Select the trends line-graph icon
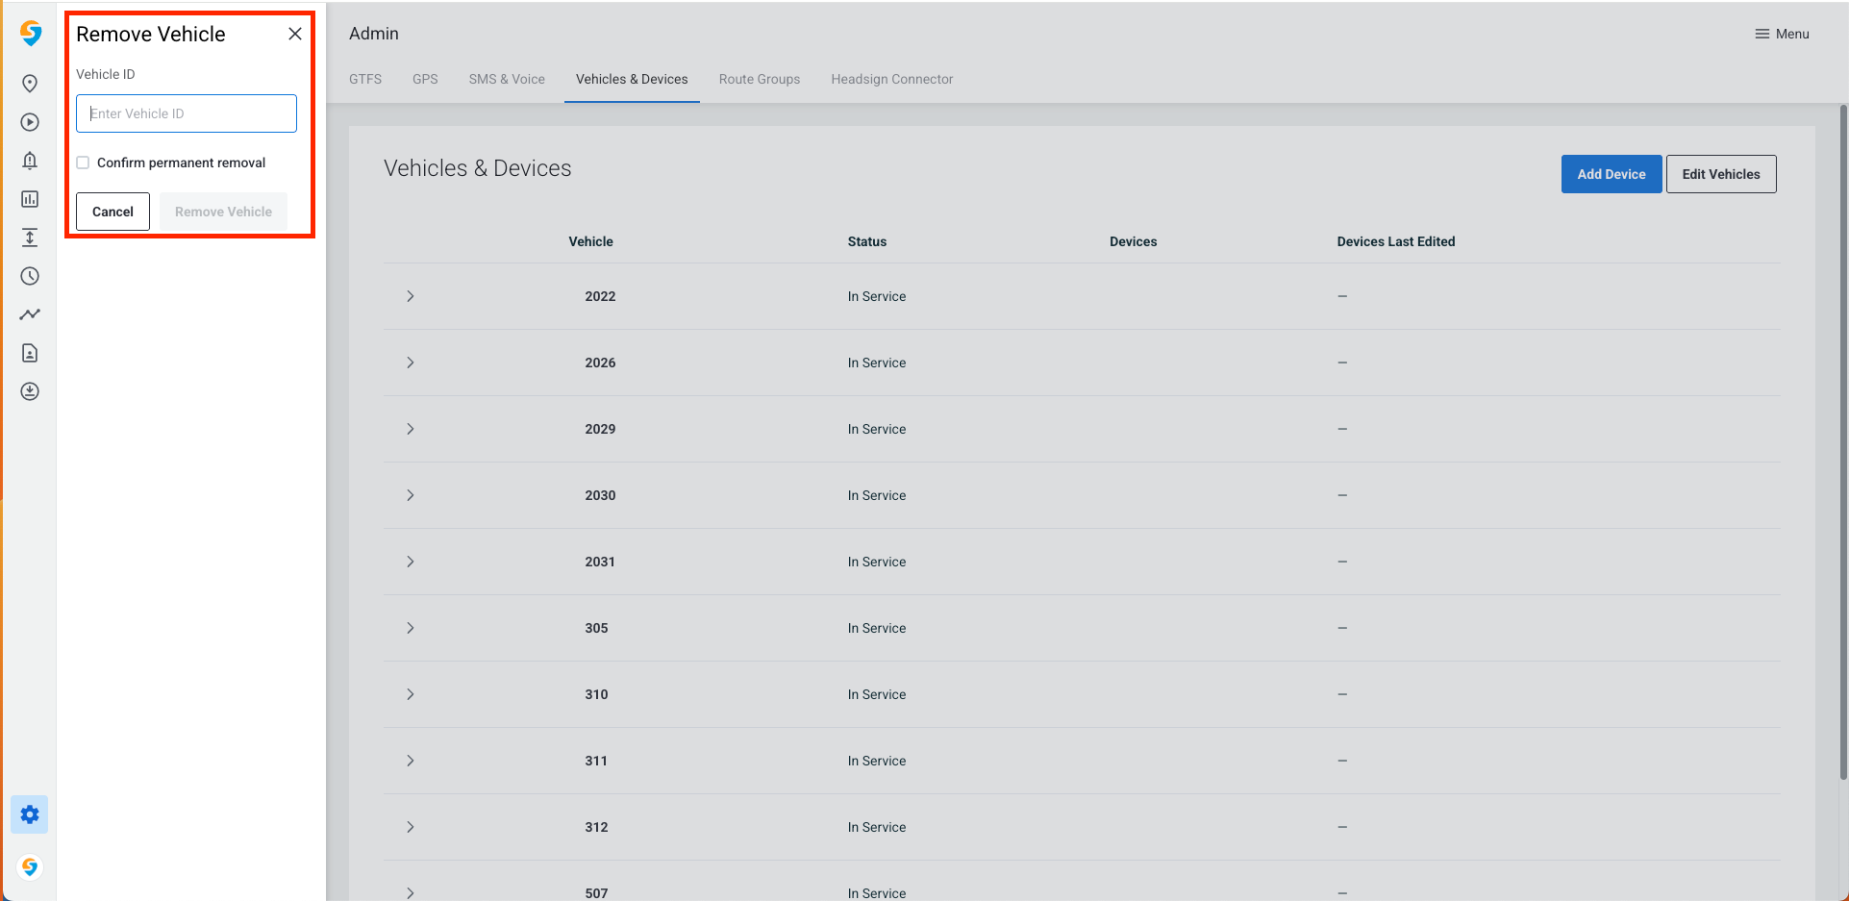The height and width of the screenshot is (901, 1849). 29,314
